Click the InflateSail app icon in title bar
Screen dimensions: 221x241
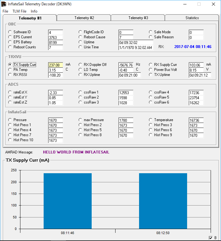click(4, 4)
